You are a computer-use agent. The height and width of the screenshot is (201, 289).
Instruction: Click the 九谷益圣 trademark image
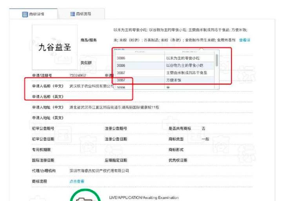pos(55,47)
